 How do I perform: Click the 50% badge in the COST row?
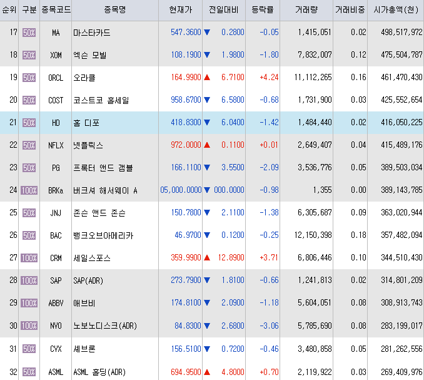click(29, 100)
